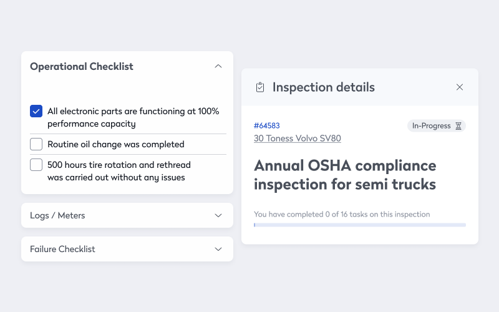This screenshot has height=312, width=499.
Task: Check the Routine oil change checkbox
Action: [x=36, y=144]
